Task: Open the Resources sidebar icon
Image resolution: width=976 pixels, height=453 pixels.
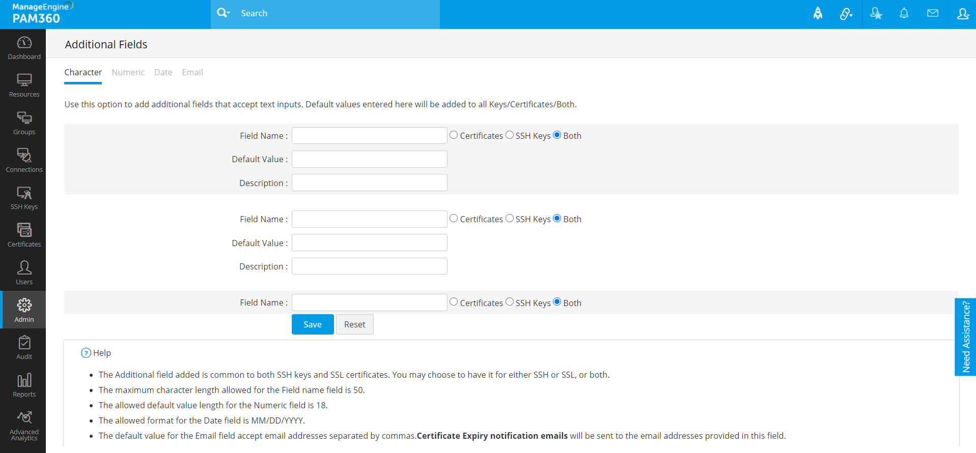Action: click(24, 85)
